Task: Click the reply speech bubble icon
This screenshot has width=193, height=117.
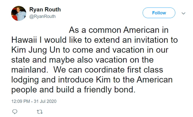Action: point(15,111)
